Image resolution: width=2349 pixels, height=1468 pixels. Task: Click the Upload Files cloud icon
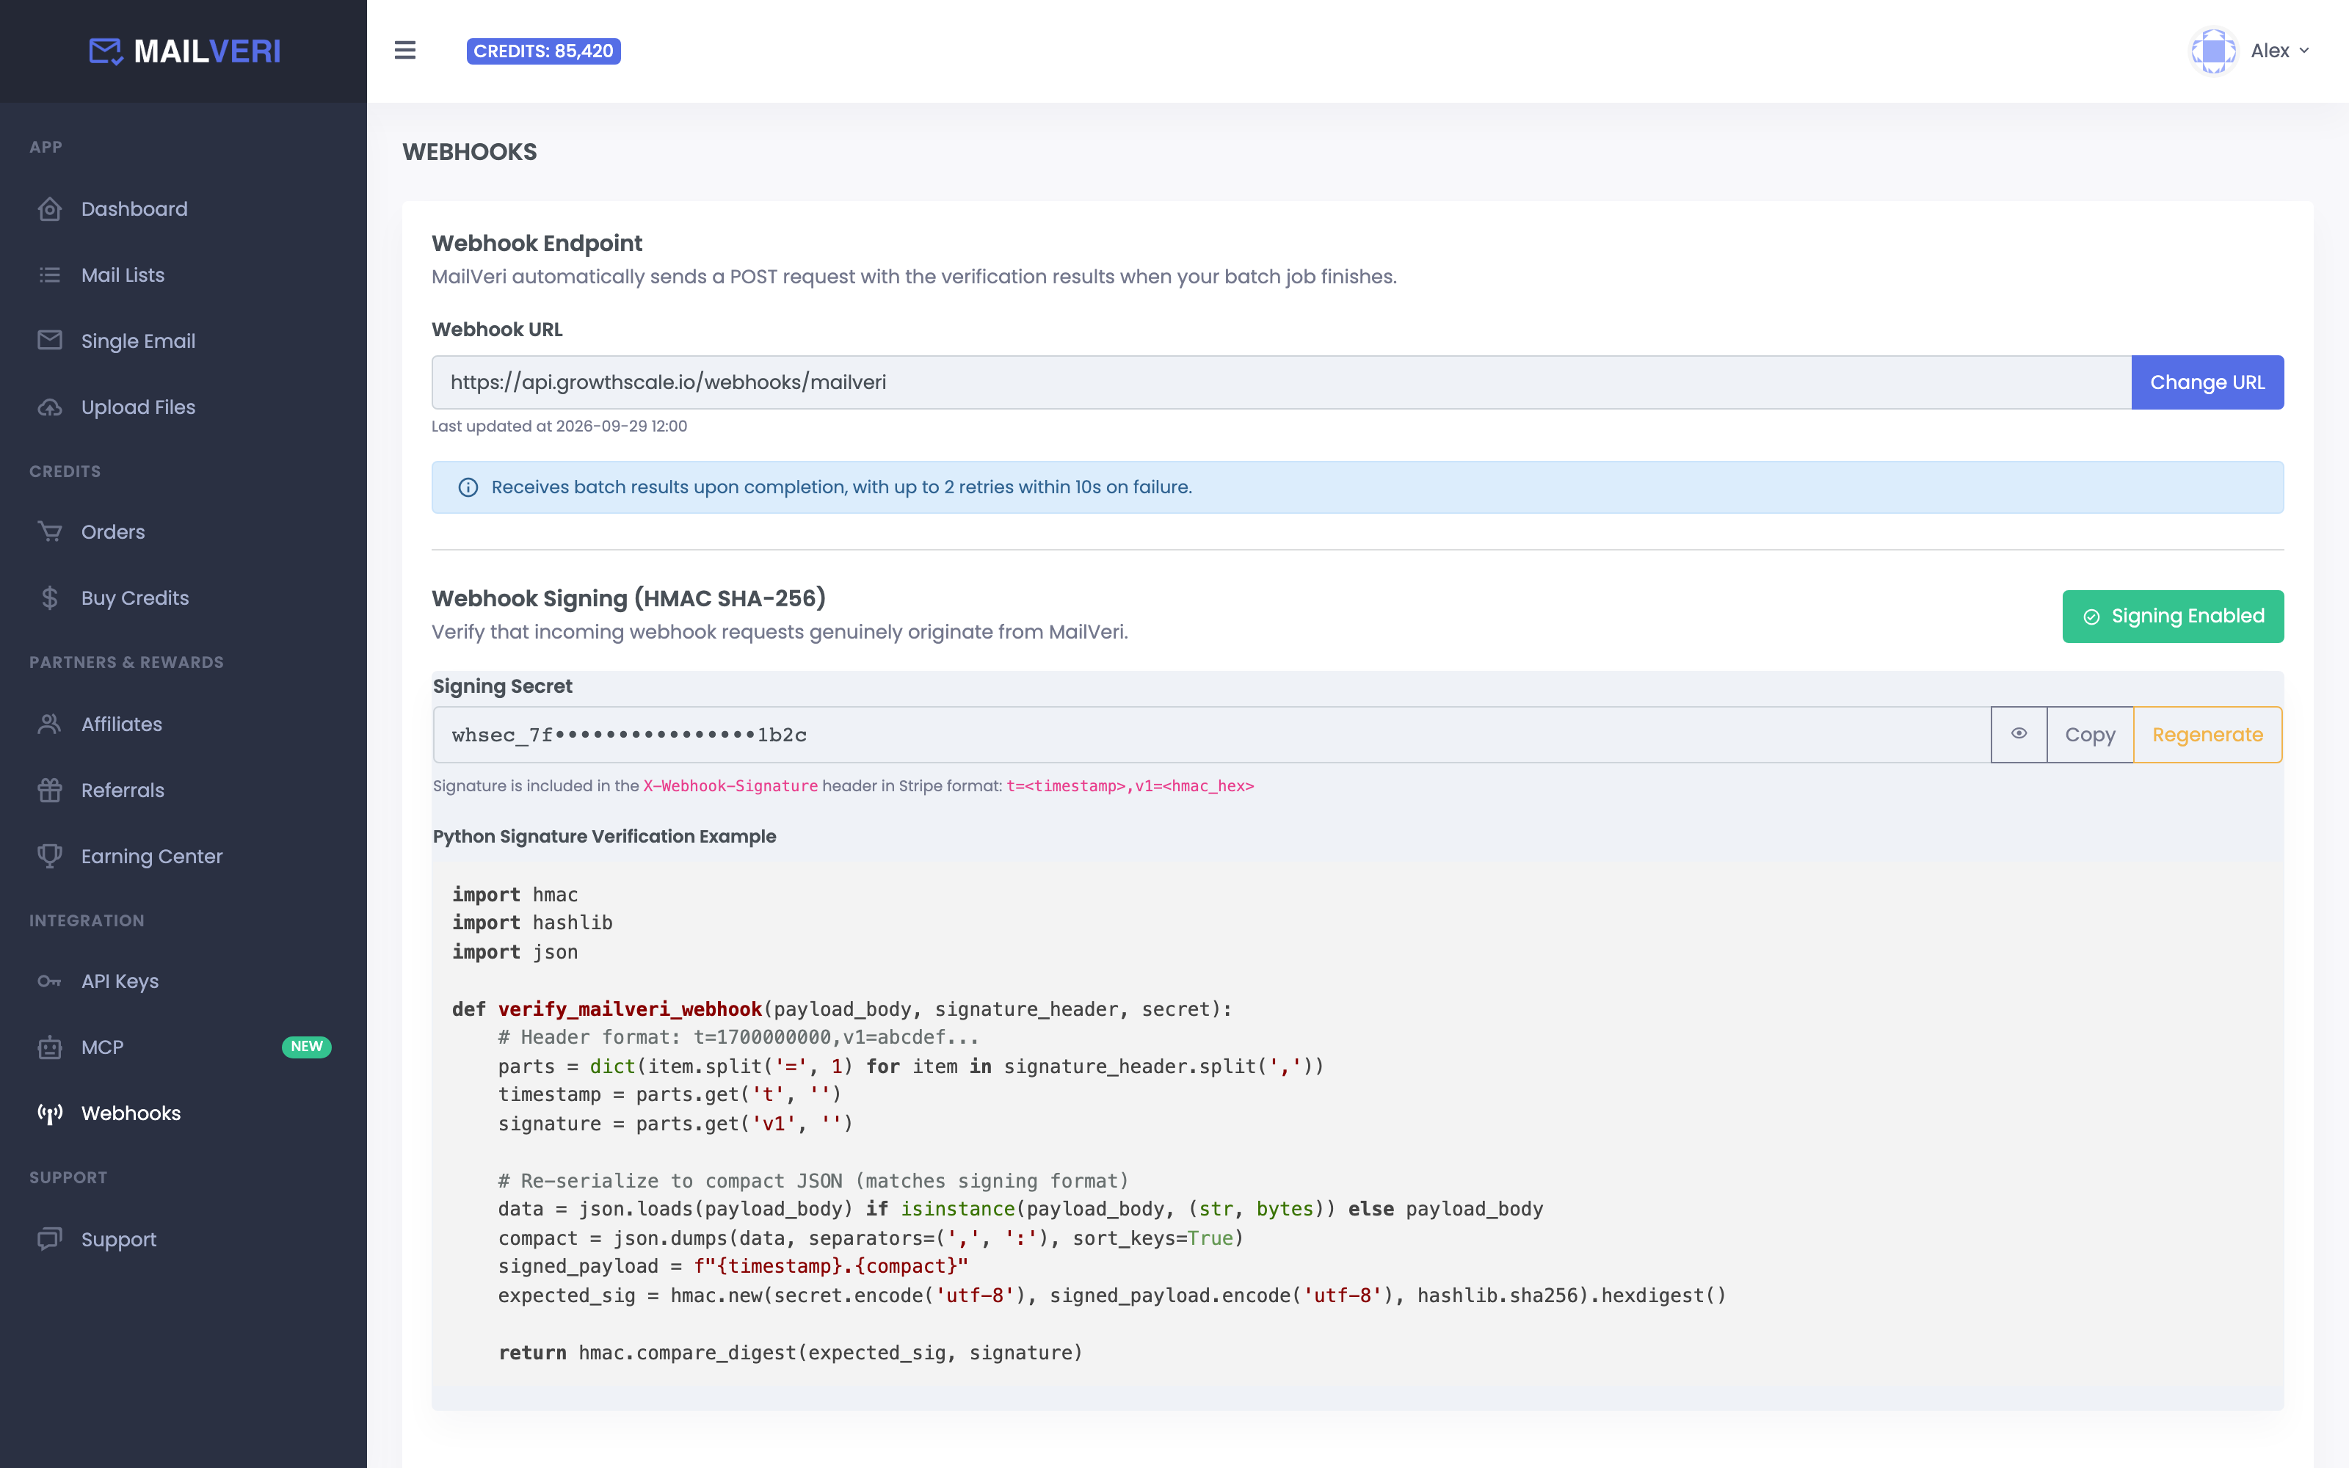[x=49, y=407]
